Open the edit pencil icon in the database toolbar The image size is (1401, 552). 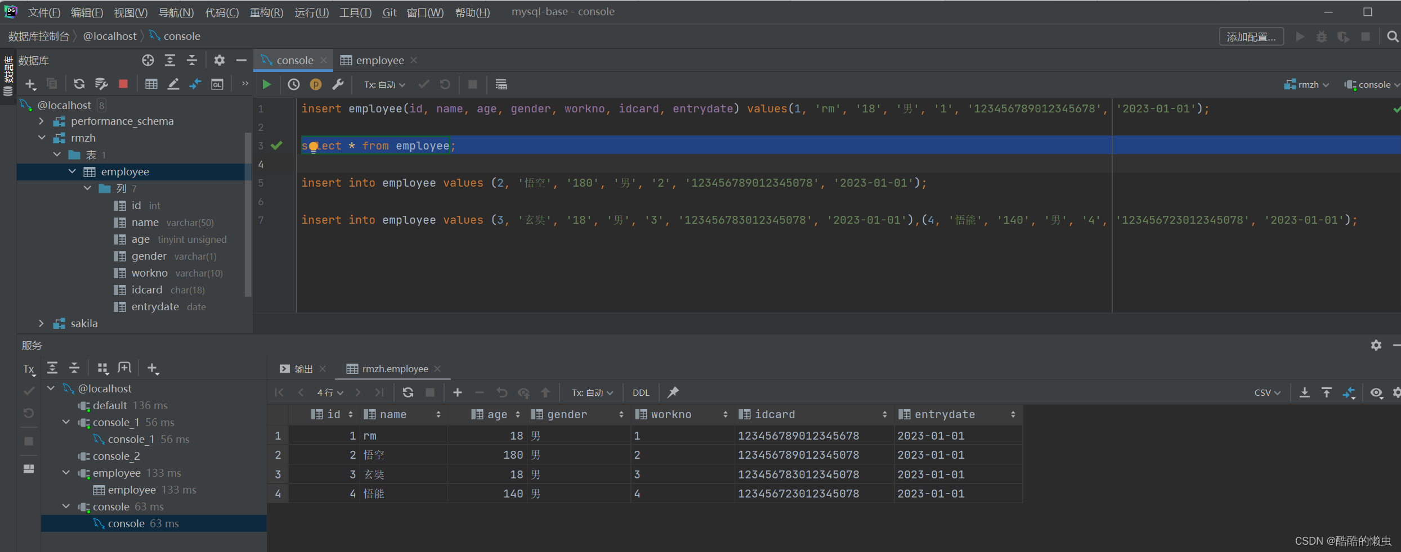point(173,84)
